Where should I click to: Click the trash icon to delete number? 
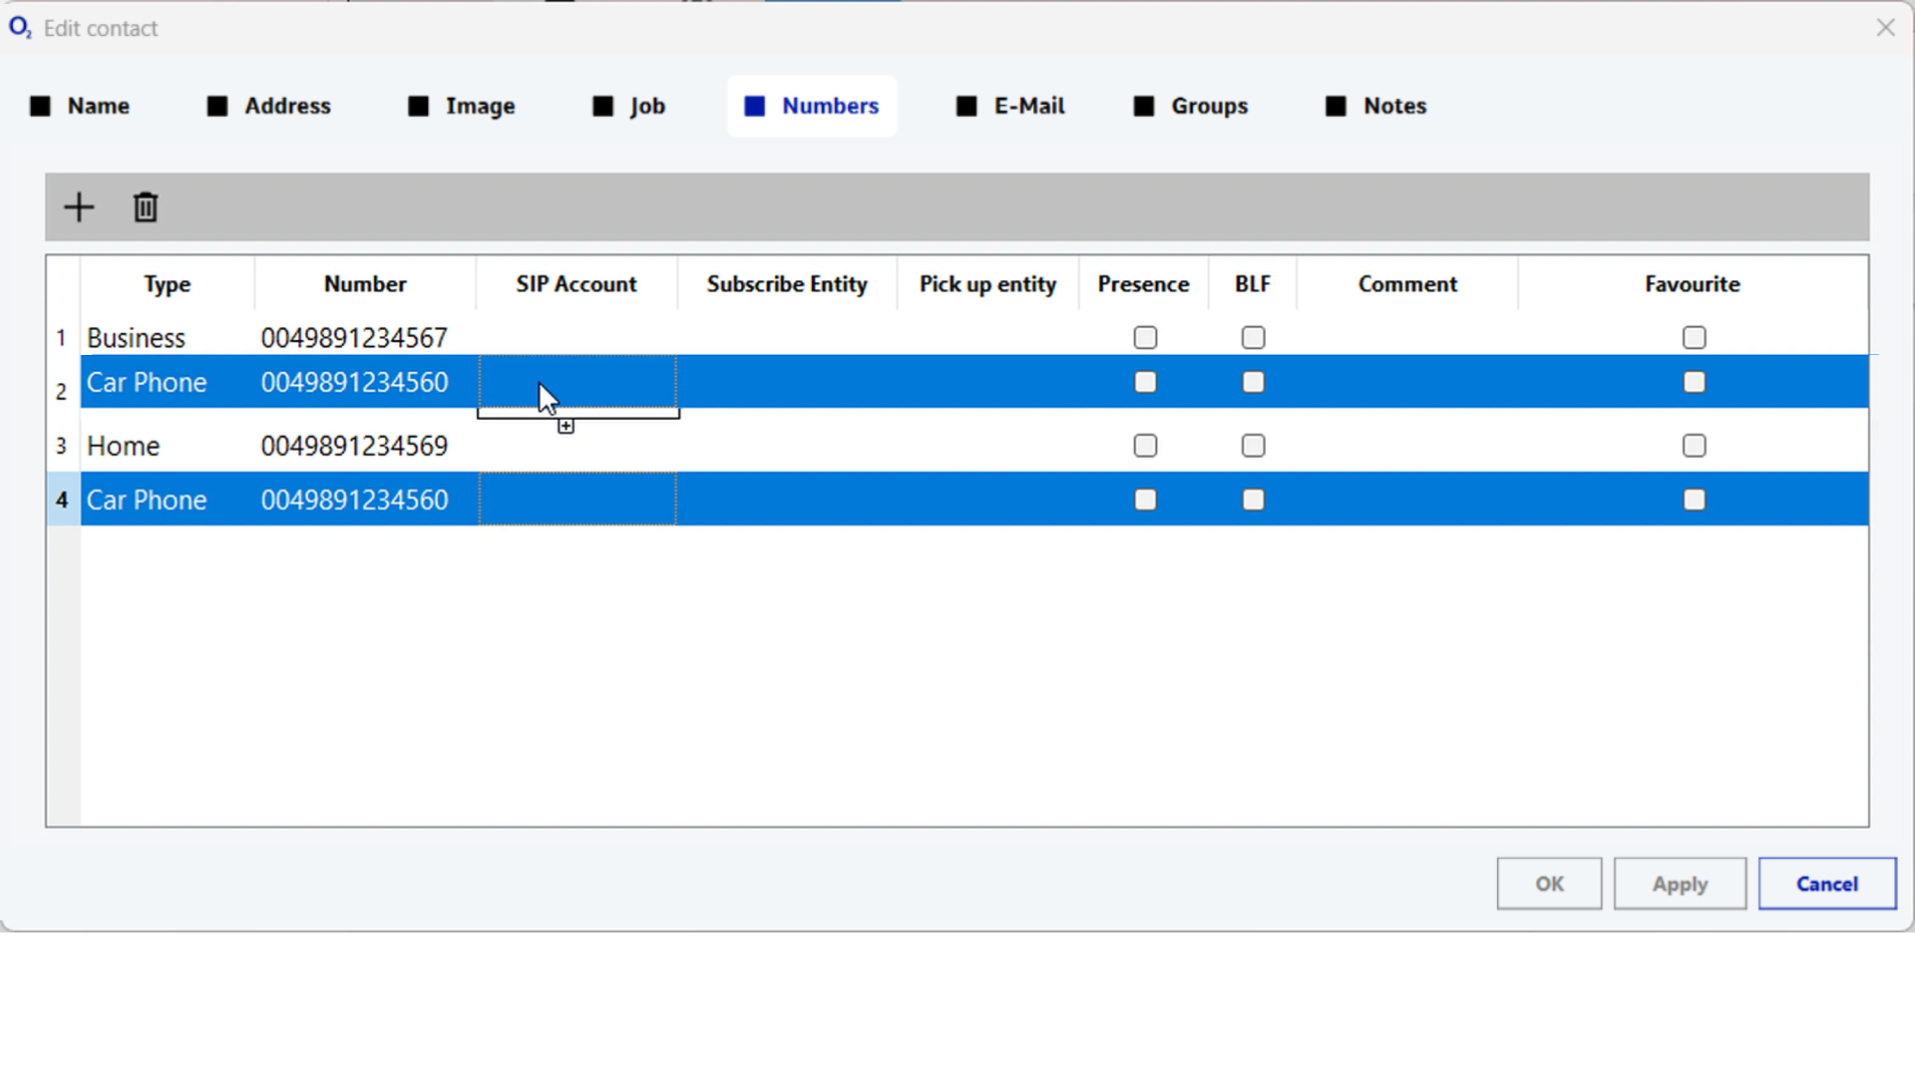pyautogui.click(x=146, y=207)
